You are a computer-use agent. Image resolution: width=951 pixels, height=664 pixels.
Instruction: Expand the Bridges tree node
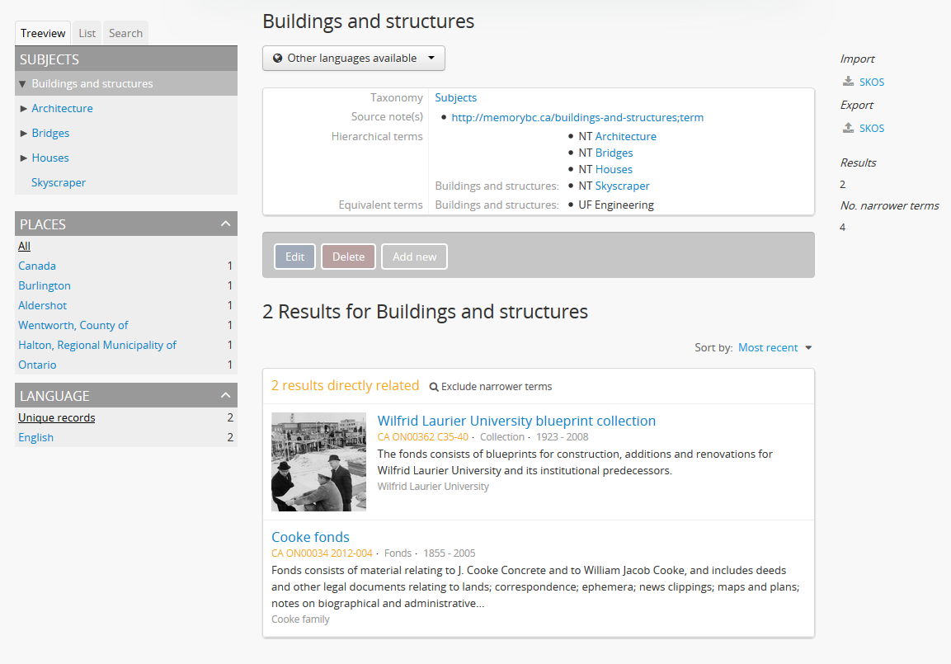pyautogui.click(x=21, y=133)
